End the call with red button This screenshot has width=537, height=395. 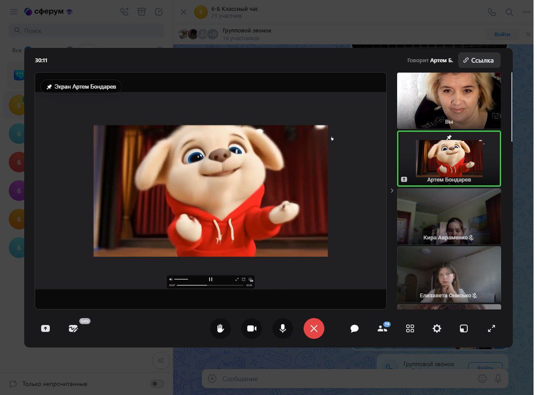pyautogui.click(x=314, y=328)
